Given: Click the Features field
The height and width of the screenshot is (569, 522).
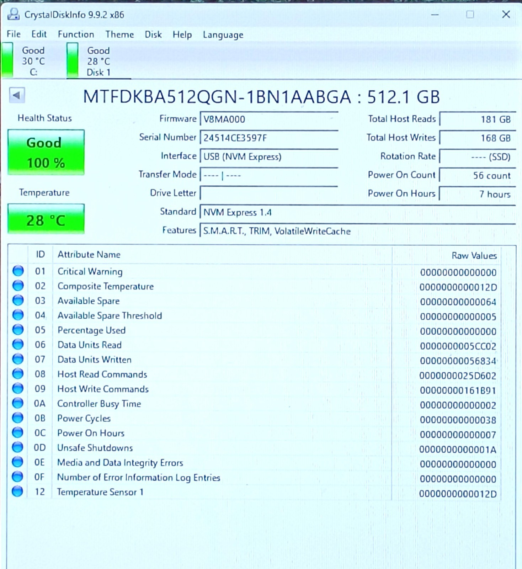Looking at the screenshot, I should click(358, 231).
